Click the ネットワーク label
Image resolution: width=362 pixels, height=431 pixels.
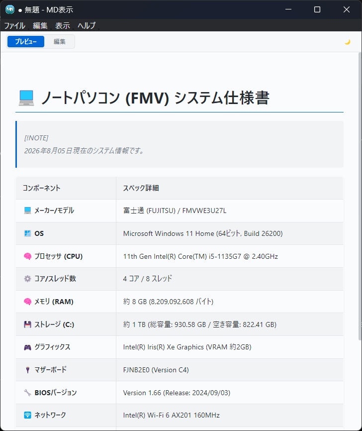click(x=50, y=415)
